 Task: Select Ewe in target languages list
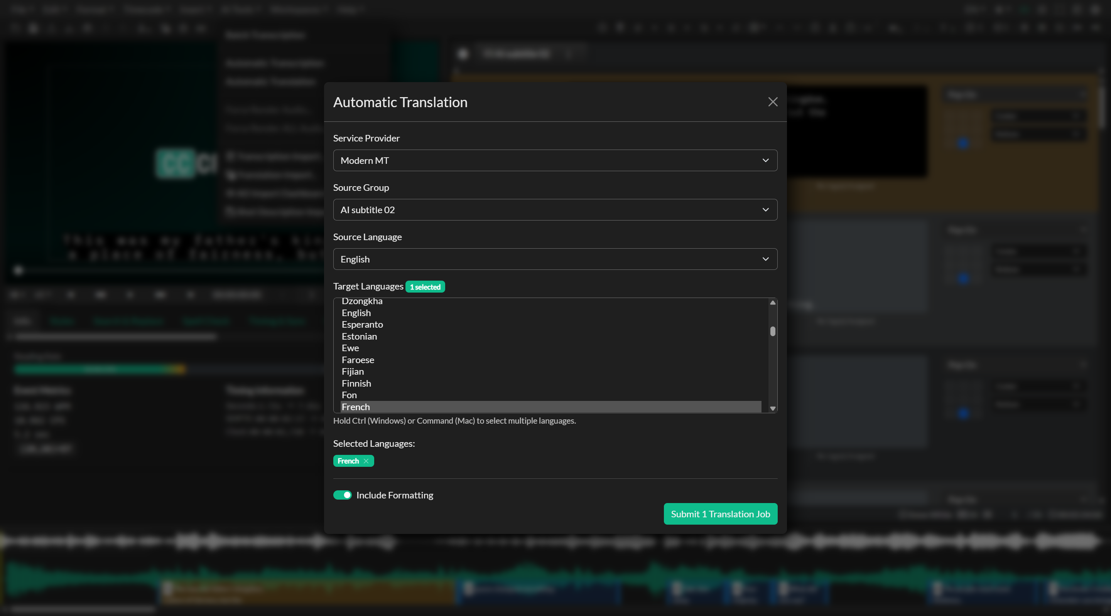click(x=551, y=348)
